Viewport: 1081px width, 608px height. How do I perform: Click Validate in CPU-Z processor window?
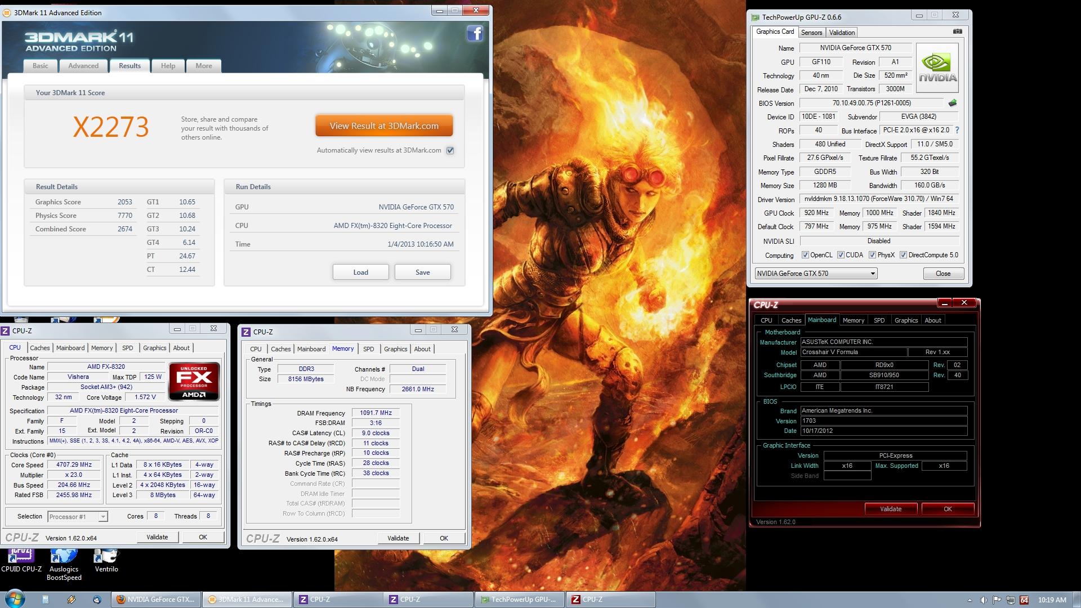click(x=158, y=537)
